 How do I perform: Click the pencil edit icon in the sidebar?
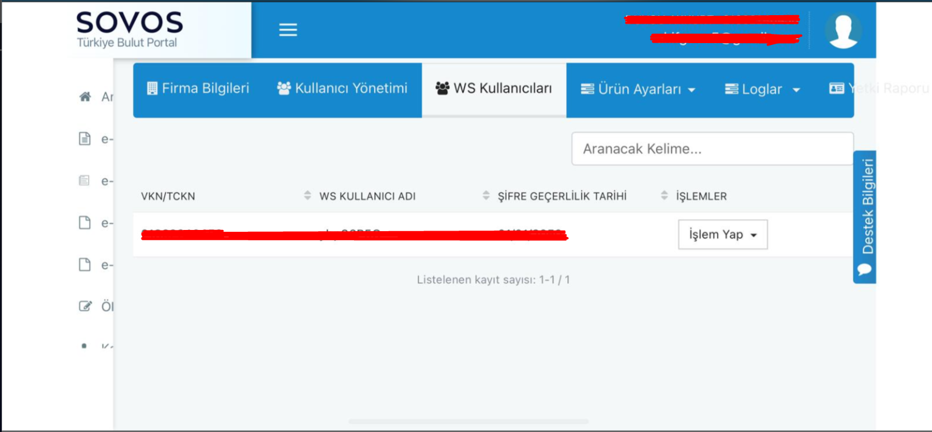86,306
